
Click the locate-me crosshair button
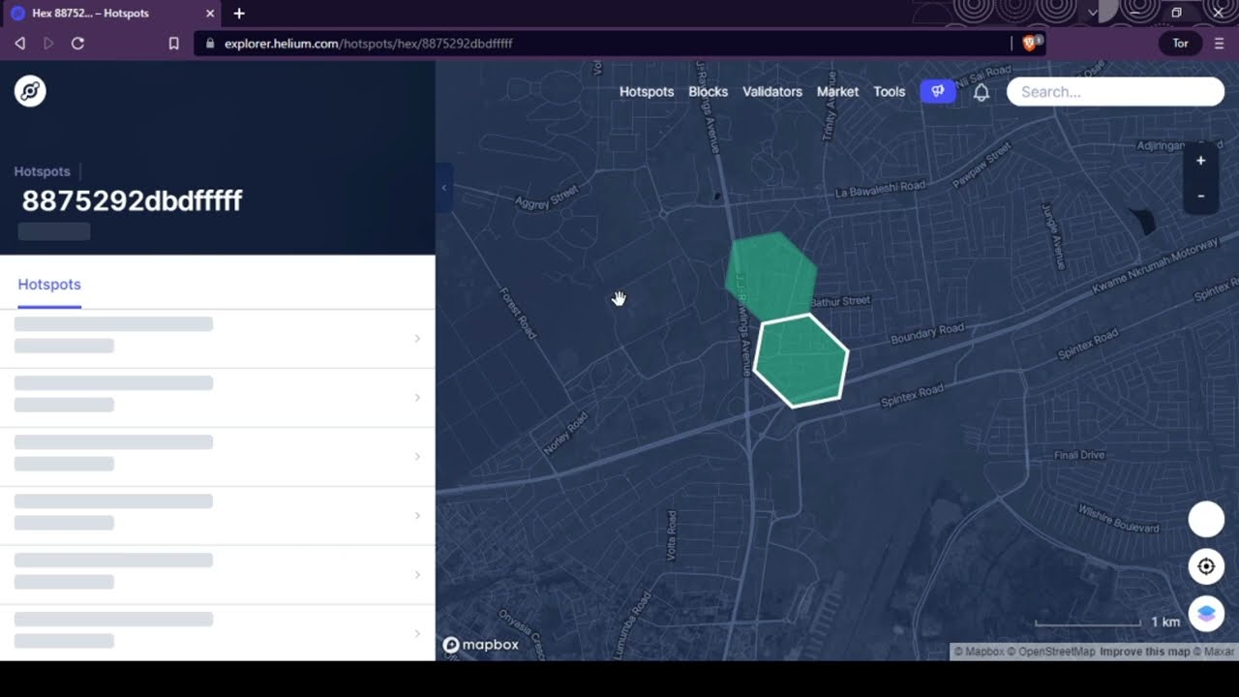[x=1206, y=566]
